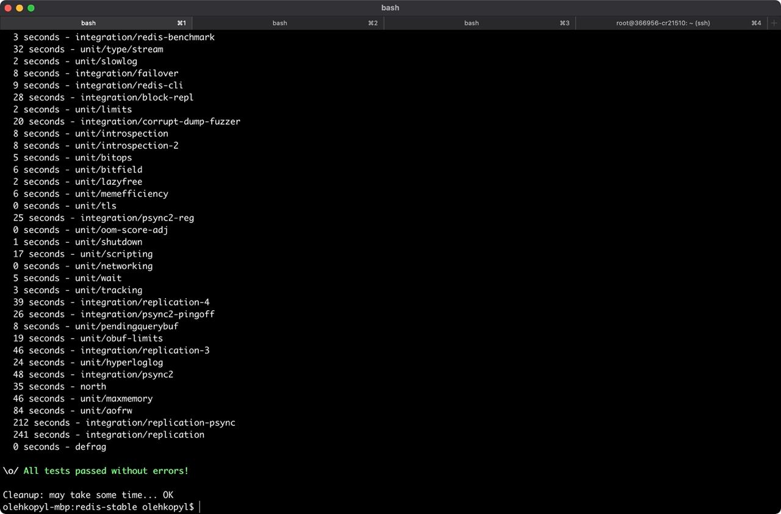Click the unit/hyperloglog result line
Screen dimensions: 781x514
coord(88,362)
